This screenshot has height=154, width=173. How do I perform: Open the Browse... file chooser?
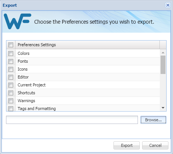coord(153,120)
